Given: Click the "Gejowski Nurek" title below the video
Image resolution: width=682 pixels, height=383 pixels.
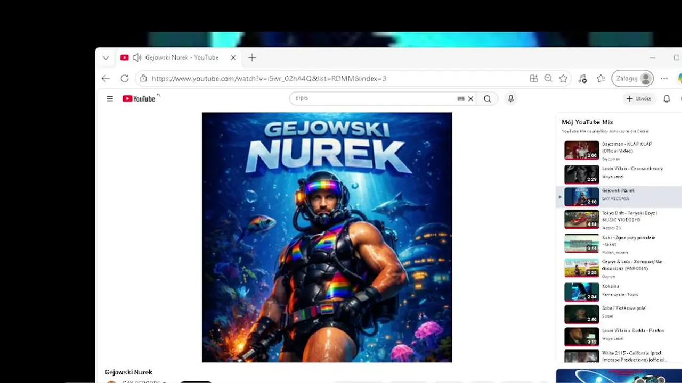Looking at the screenshot, I should [x=128, y=372].
